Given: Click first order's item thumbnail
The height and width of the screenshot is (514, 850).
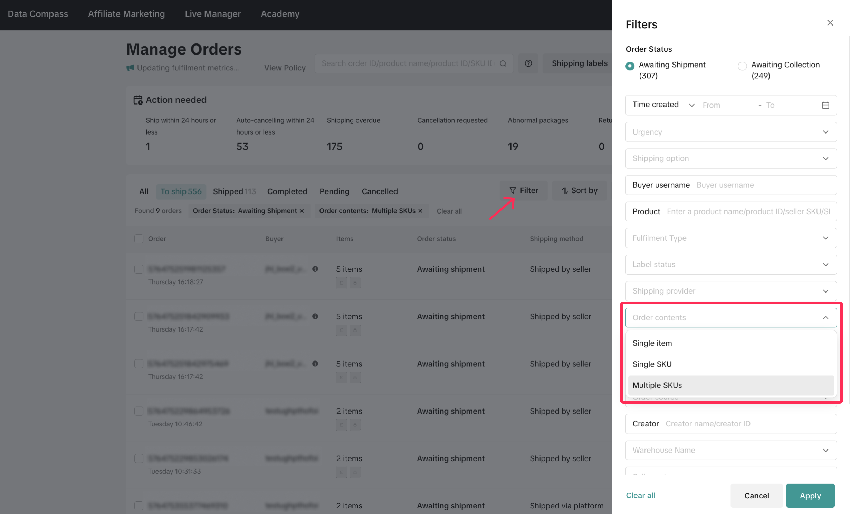Looking at the screenshot, I should click(x=341, y=283).
